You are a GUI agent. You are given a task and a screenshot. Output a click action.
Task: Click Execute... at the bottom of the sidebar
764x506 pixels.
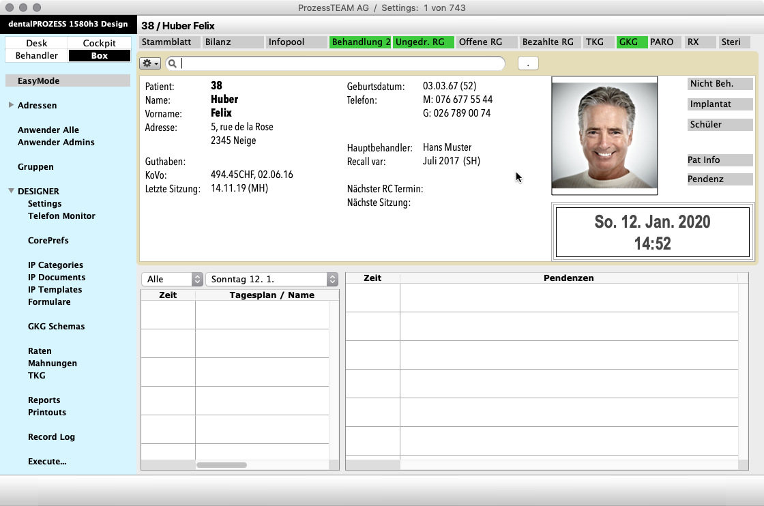47,461
